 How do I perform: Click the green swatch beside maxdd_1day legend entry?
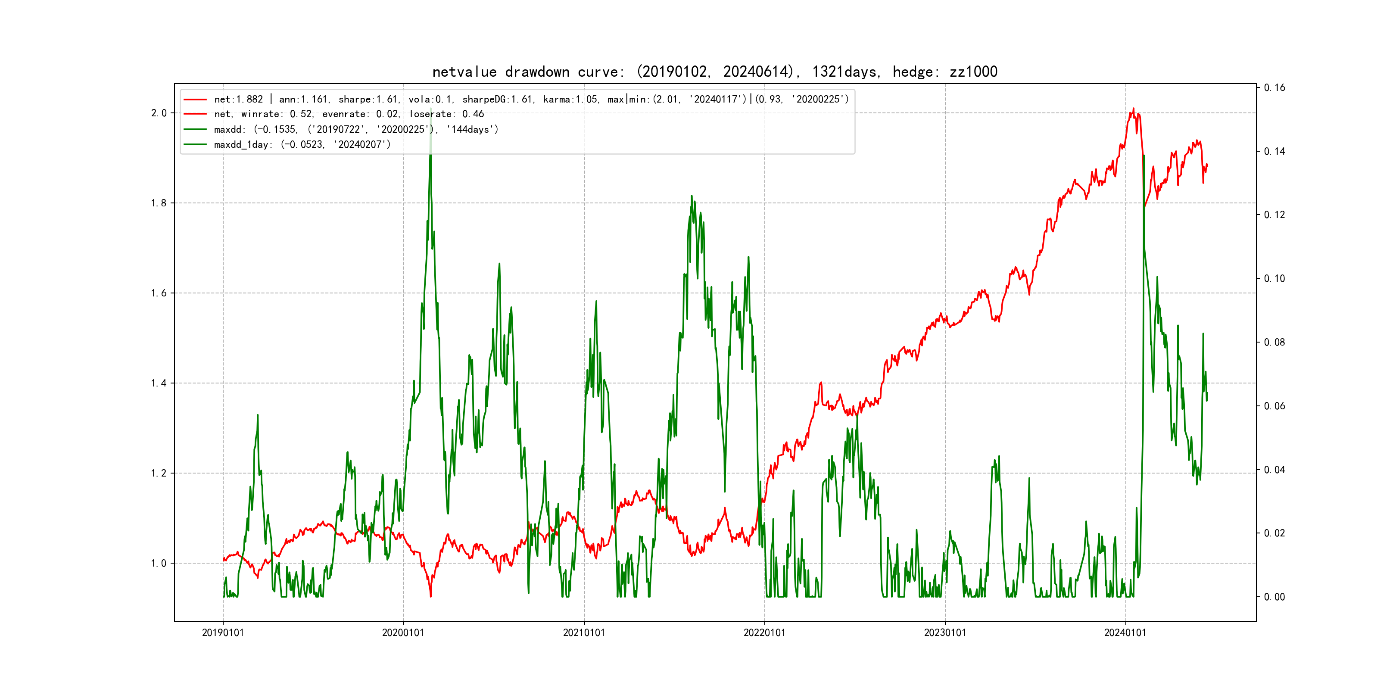tap(195, 145)
